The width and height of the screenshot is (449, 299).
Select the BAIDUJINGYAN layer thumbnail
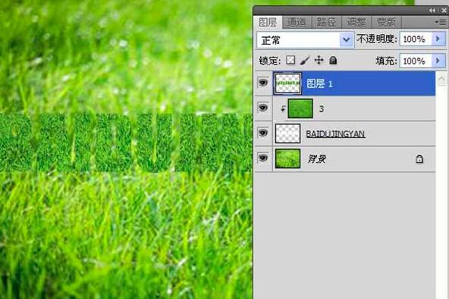[x=287, y=133]
